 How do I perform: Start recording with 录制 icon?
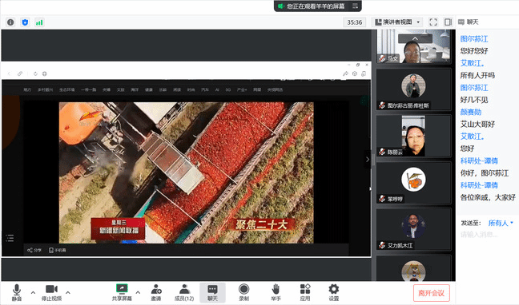[244, 292]
